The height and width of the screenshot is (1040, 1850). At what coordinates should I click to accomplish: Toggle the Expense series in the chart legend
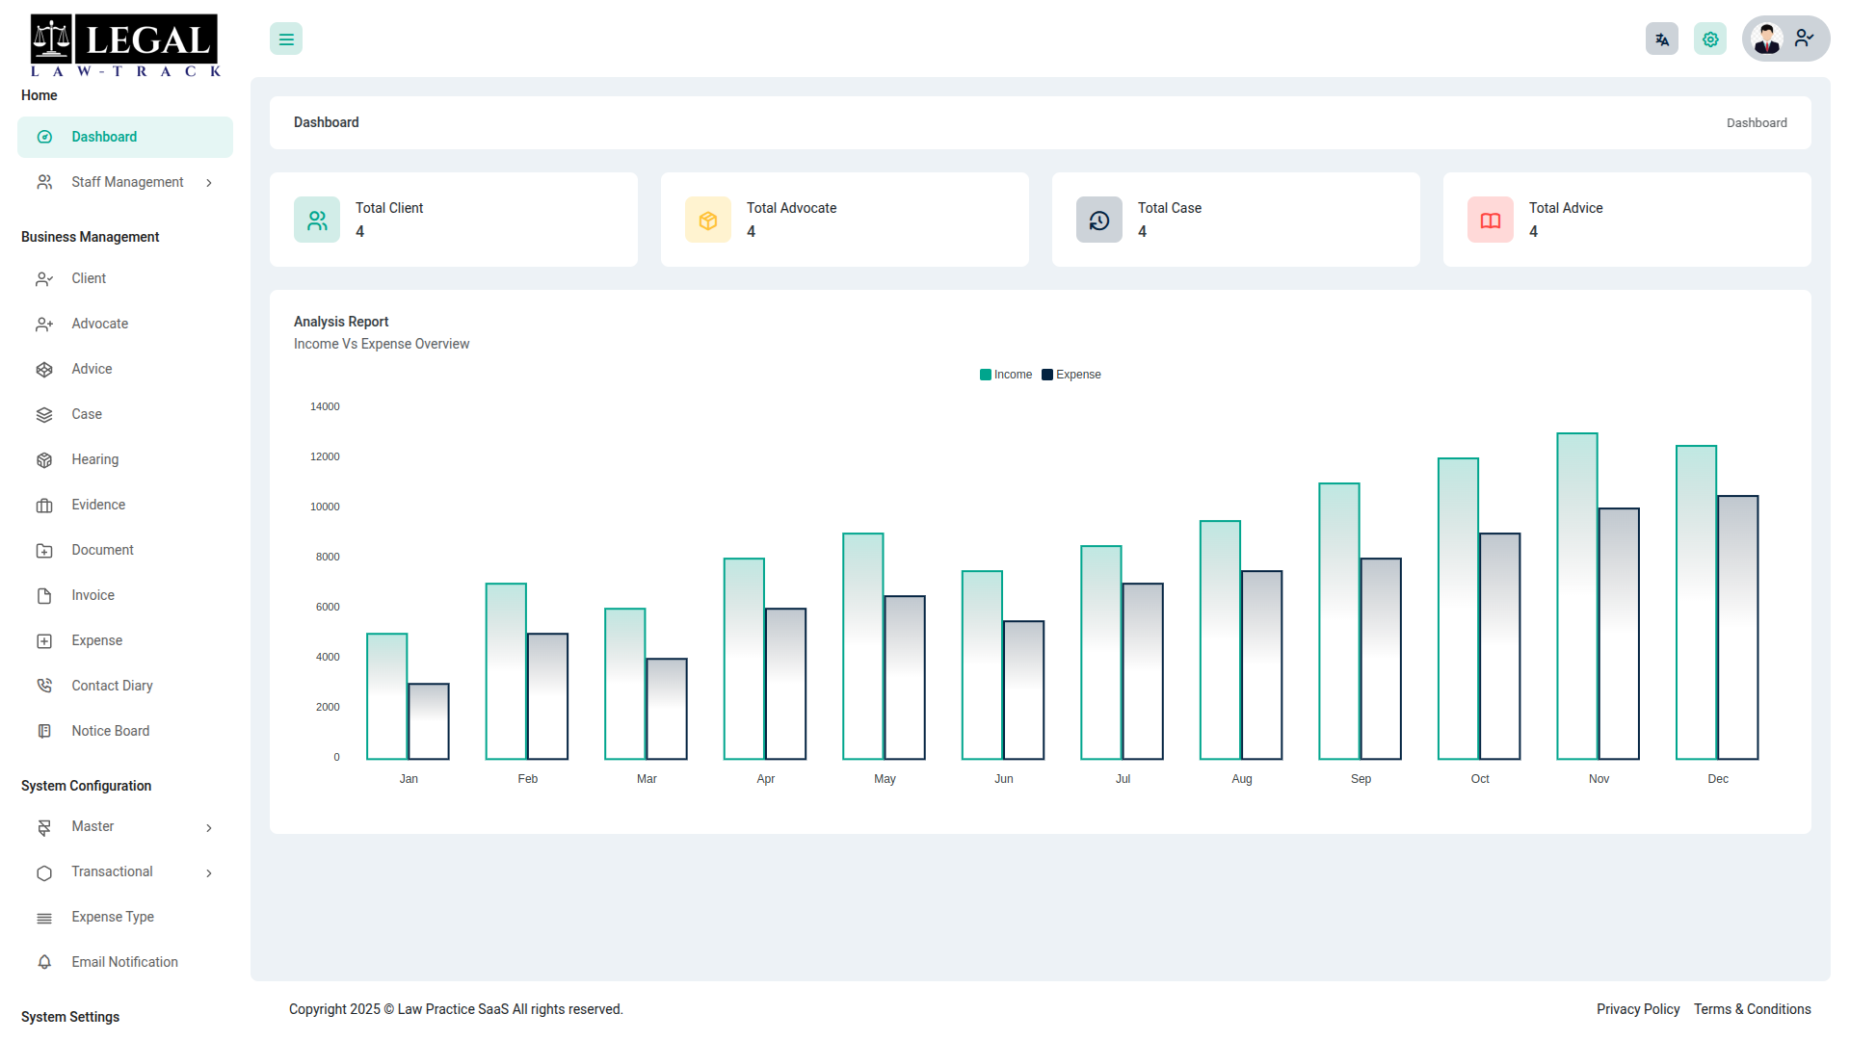tap(1071, 375)
